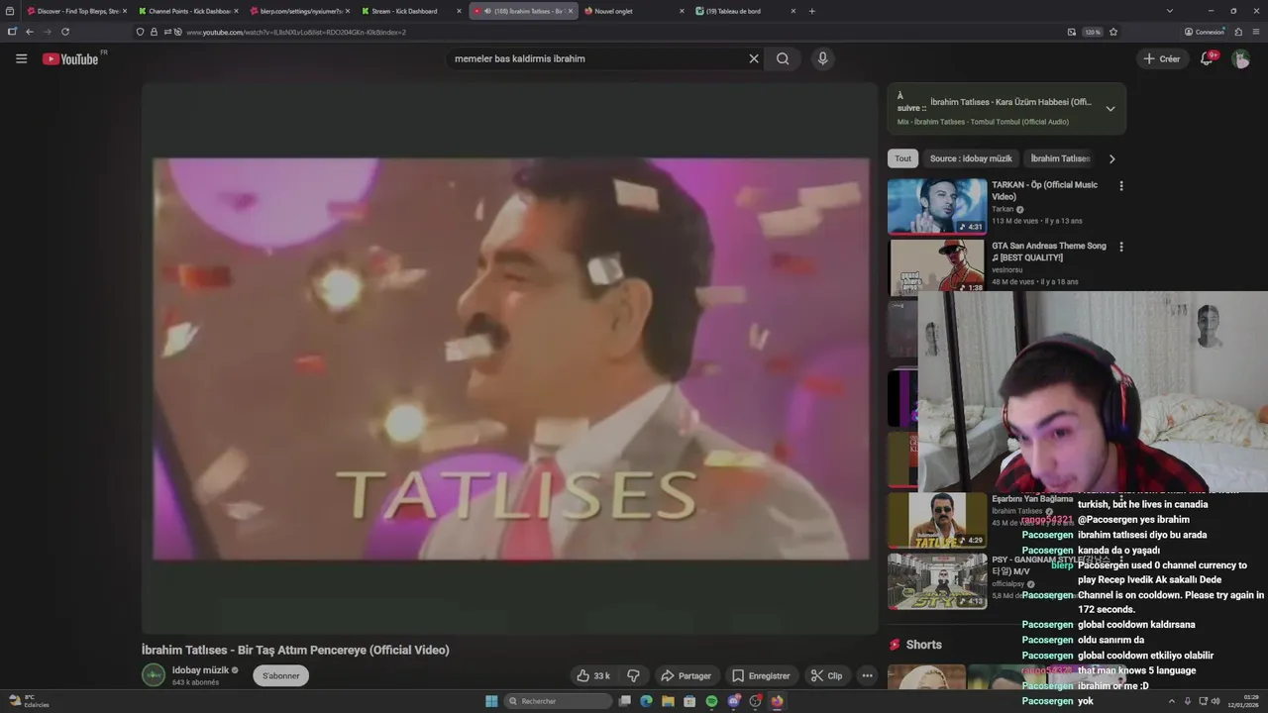This screenshot has height=713, width=1268.
Task: Open File Explorer from the taskbar
Action: click(668, 701)
